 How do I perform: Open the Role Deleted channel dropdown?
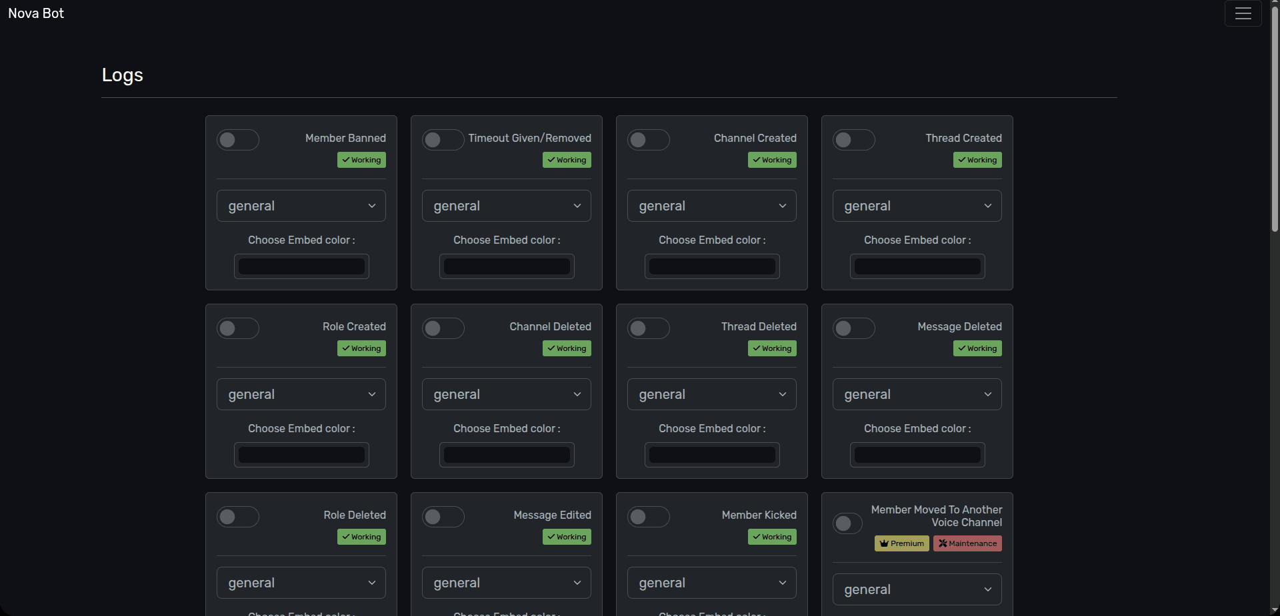tap(301, 583)
